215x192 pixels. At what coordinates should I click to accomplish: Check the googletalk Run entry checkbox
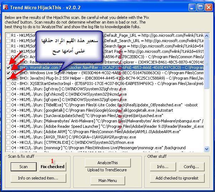coord(8,110)
